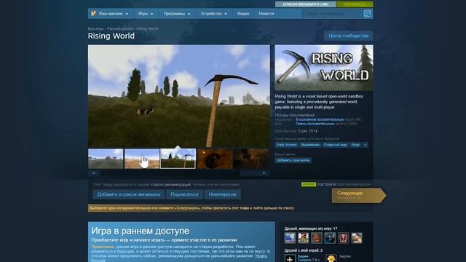466x262 pixels.
Task: Open the Программы dropdown menu
Action: (177, 14)
